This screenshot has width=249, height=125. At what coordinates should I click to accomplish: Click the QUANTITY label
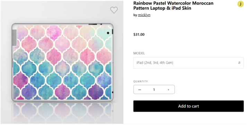(141, 81)
